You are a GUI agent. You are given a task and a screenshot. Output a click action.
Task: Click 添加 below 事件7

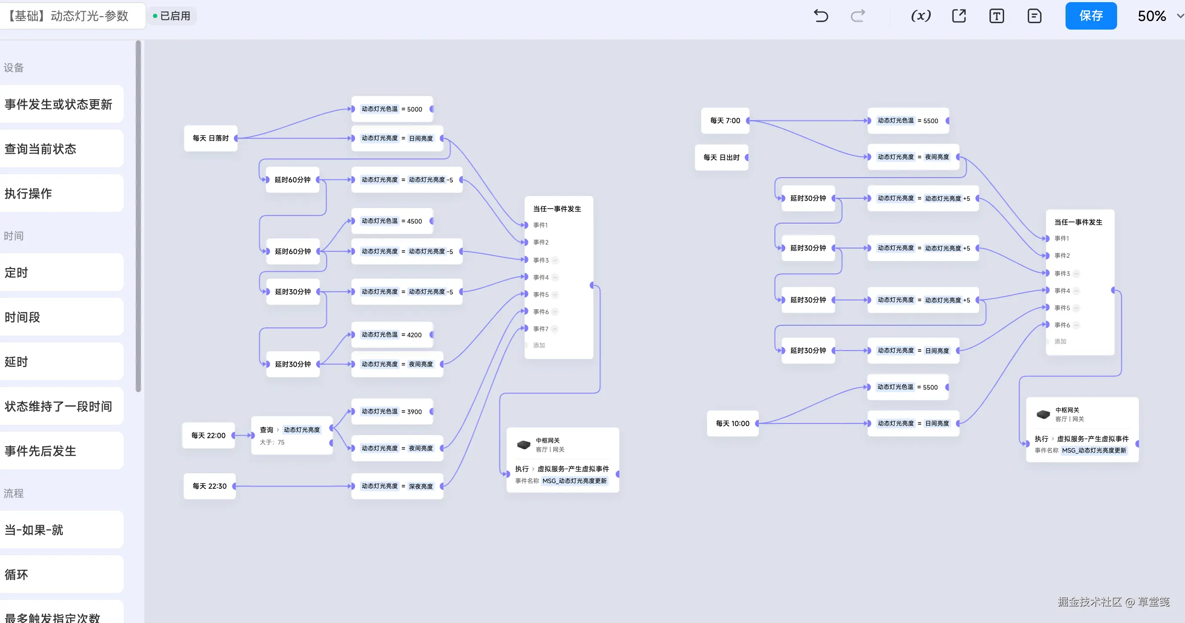[539, 345]
